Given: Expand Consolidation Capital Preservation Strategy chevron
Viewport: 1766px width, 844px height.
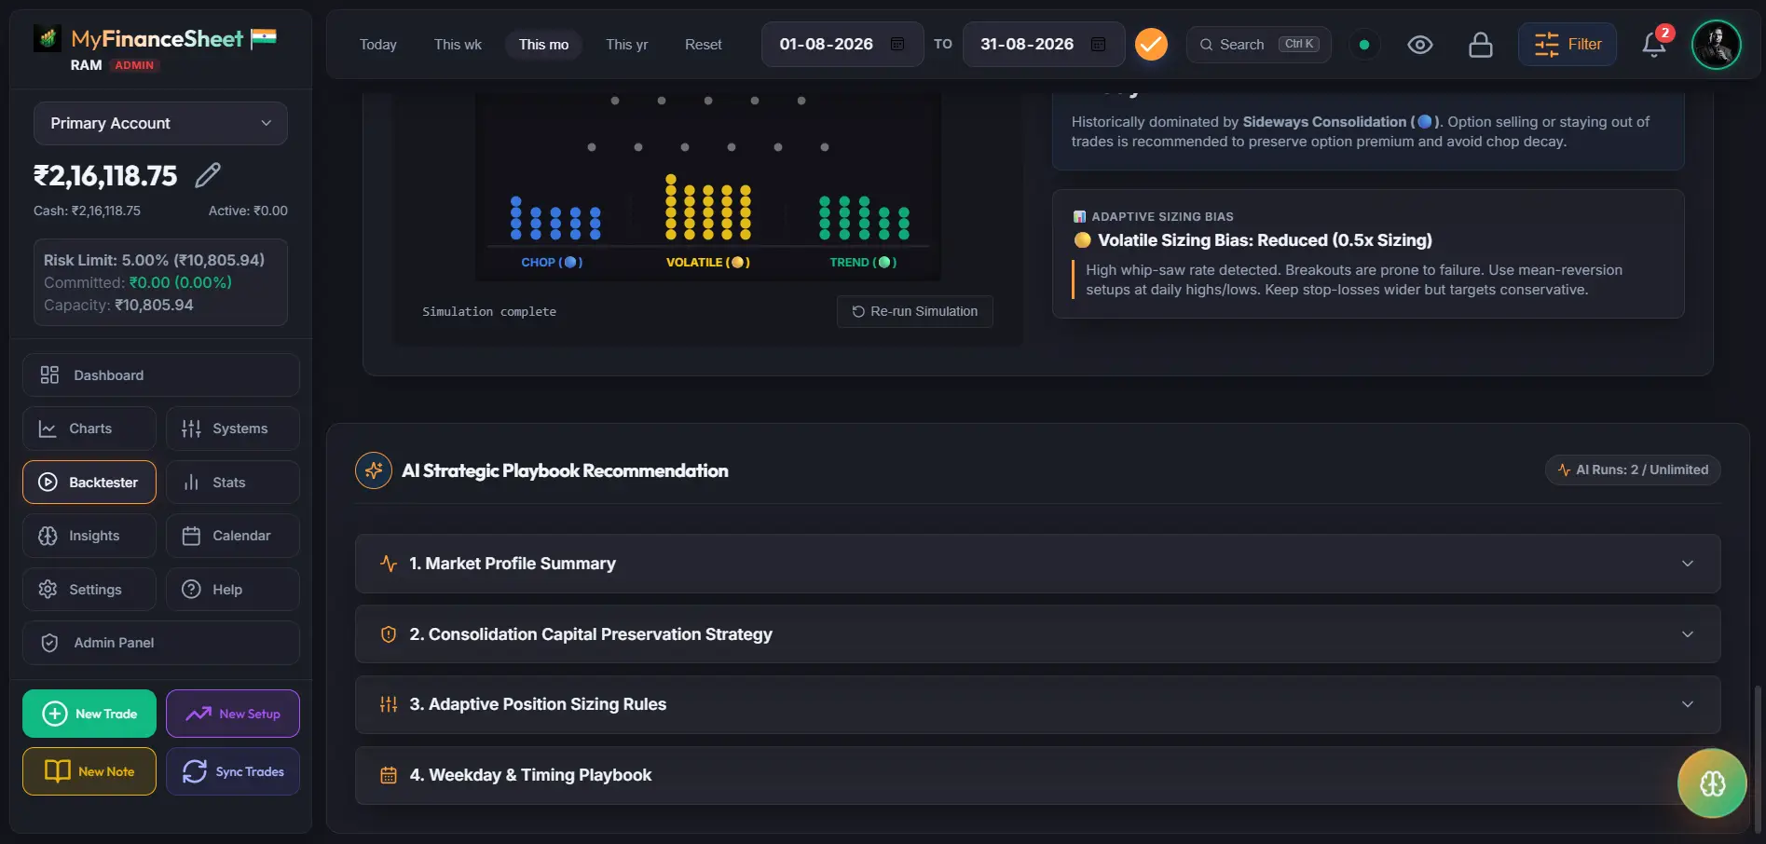Looking at the screenshot, I should click(x=1688, y=634).
